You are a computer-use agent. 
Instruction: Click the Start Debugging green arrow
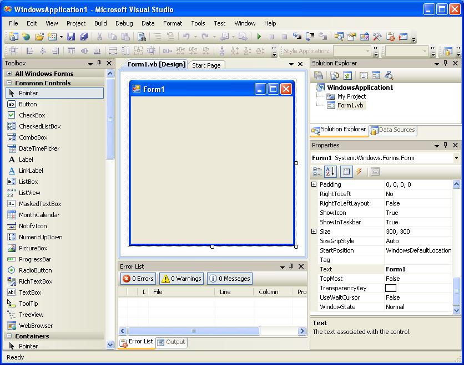(259, 35)
